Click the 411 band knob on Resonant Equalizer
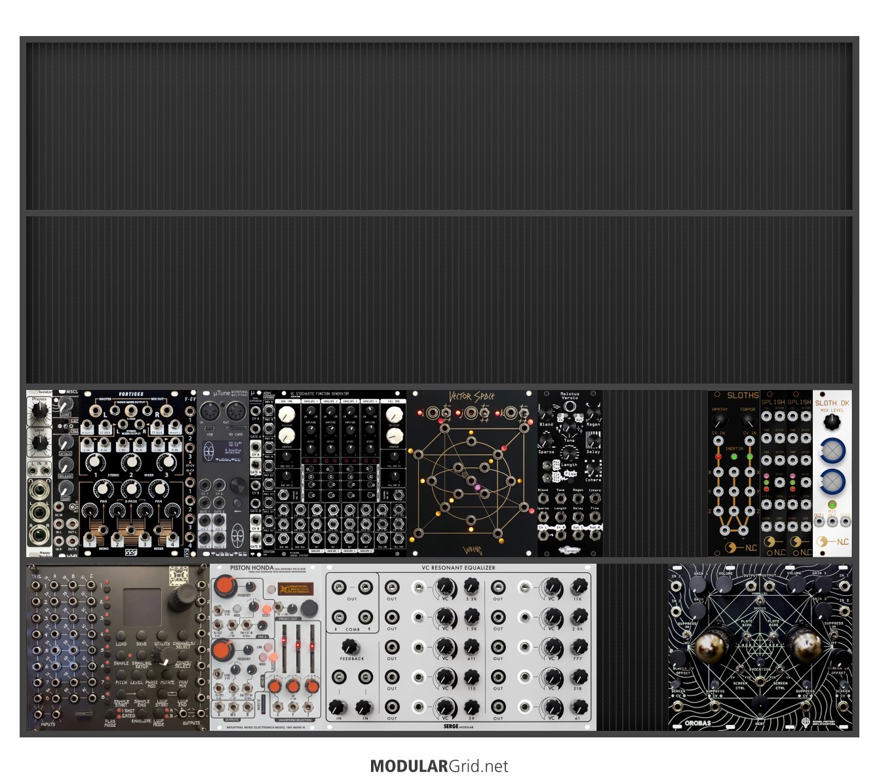The height and width of the screenshot is (780, 879). click(x=471, y=647)
